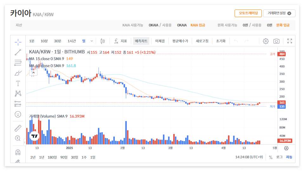Open indicators via the fx 지표 button
The width and height of the screenshot is (304, 171).
(x=120, y=41)
